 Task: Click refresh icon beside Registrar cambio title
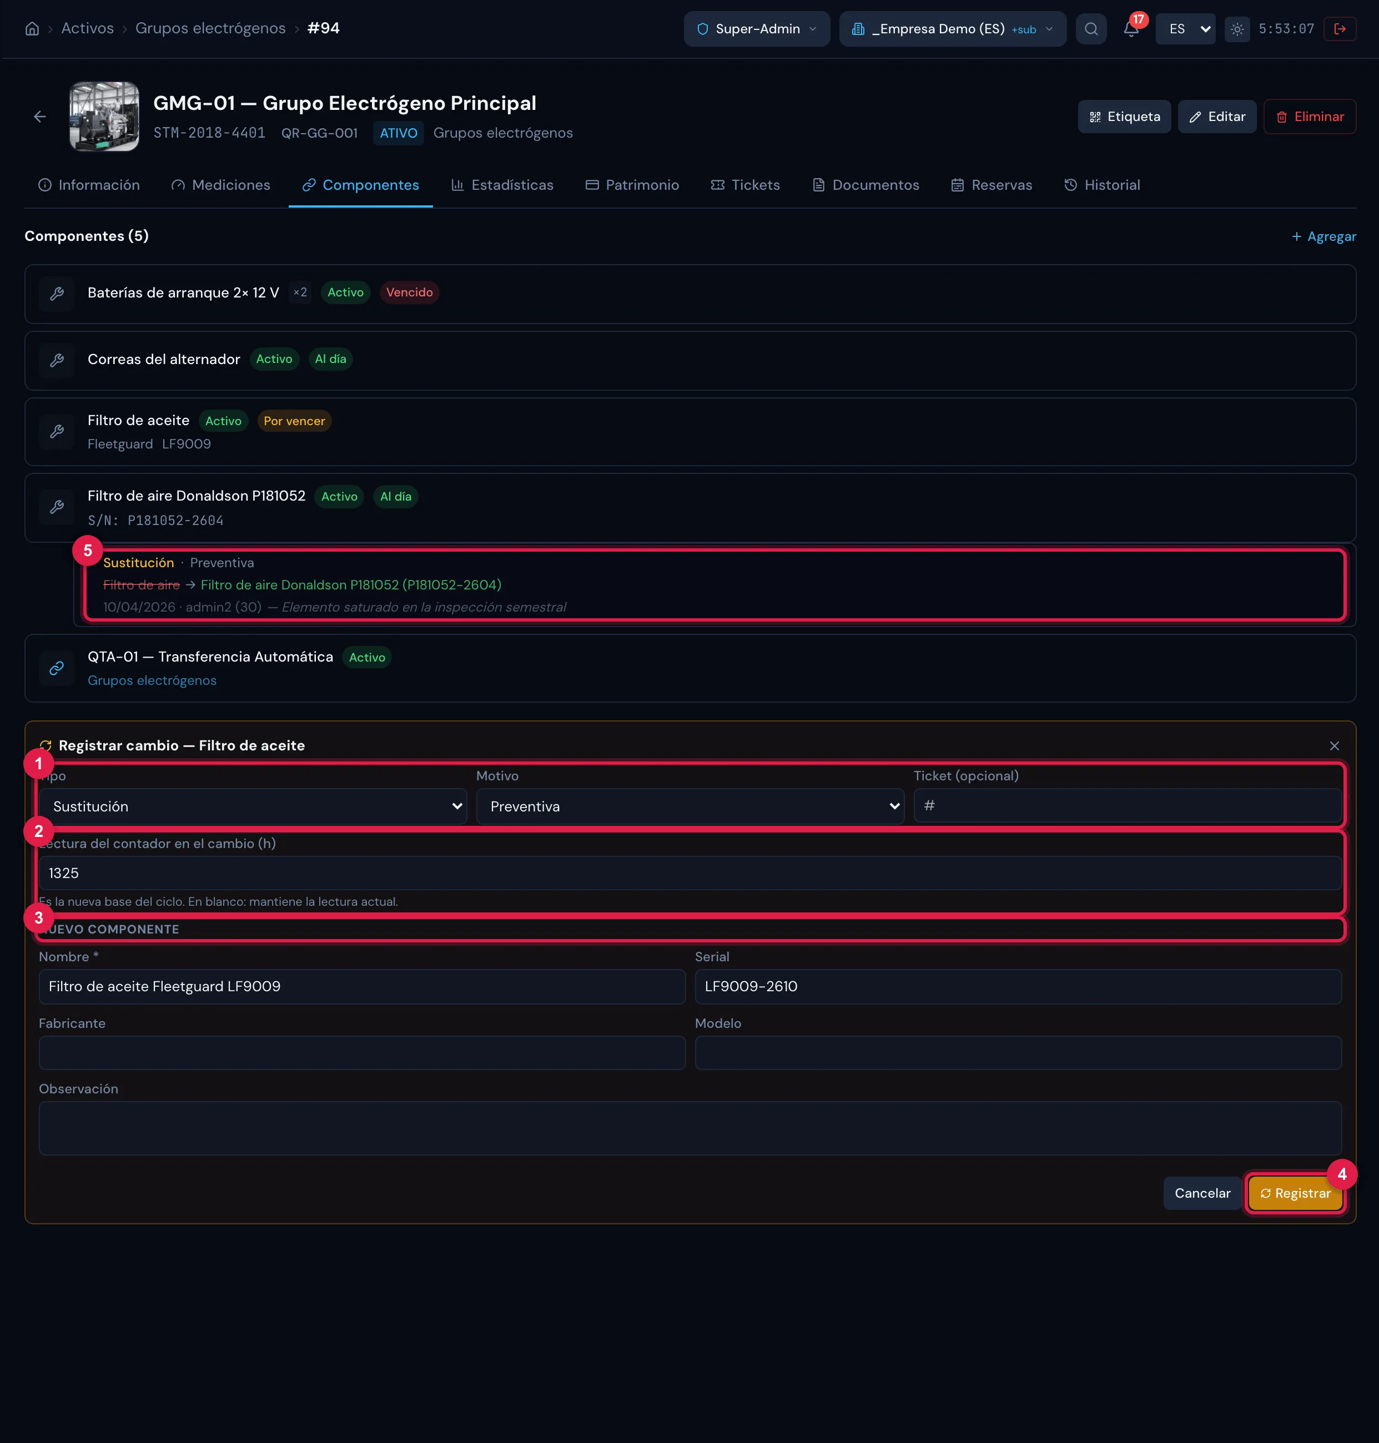pos(46,746)
